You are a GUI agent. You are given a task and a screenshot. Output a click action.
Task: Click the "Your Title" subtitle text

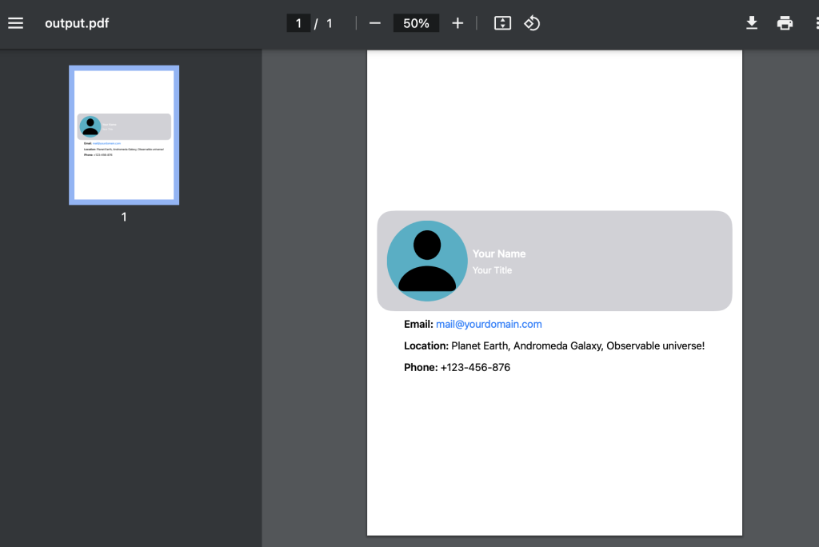[492, 270]
